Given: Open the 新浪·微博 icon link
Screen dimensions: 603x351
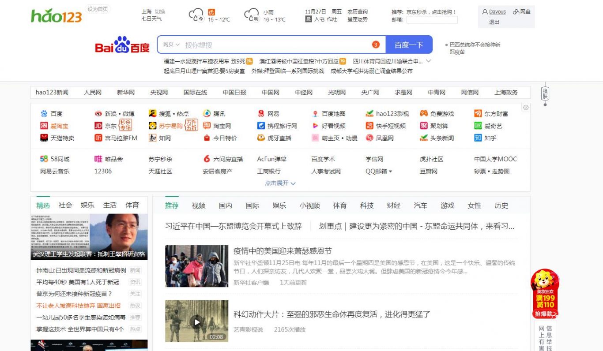Looking at the screenshot, I should [98, 114].
